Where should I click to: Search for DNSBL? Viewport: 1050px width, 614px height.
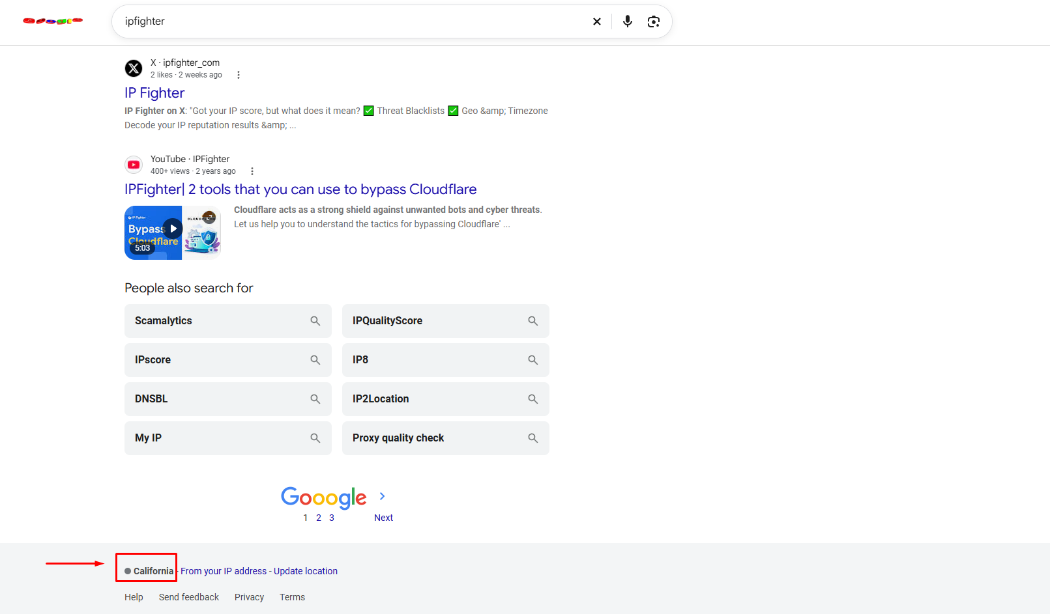pyautogui.click(x=228, y=399)
